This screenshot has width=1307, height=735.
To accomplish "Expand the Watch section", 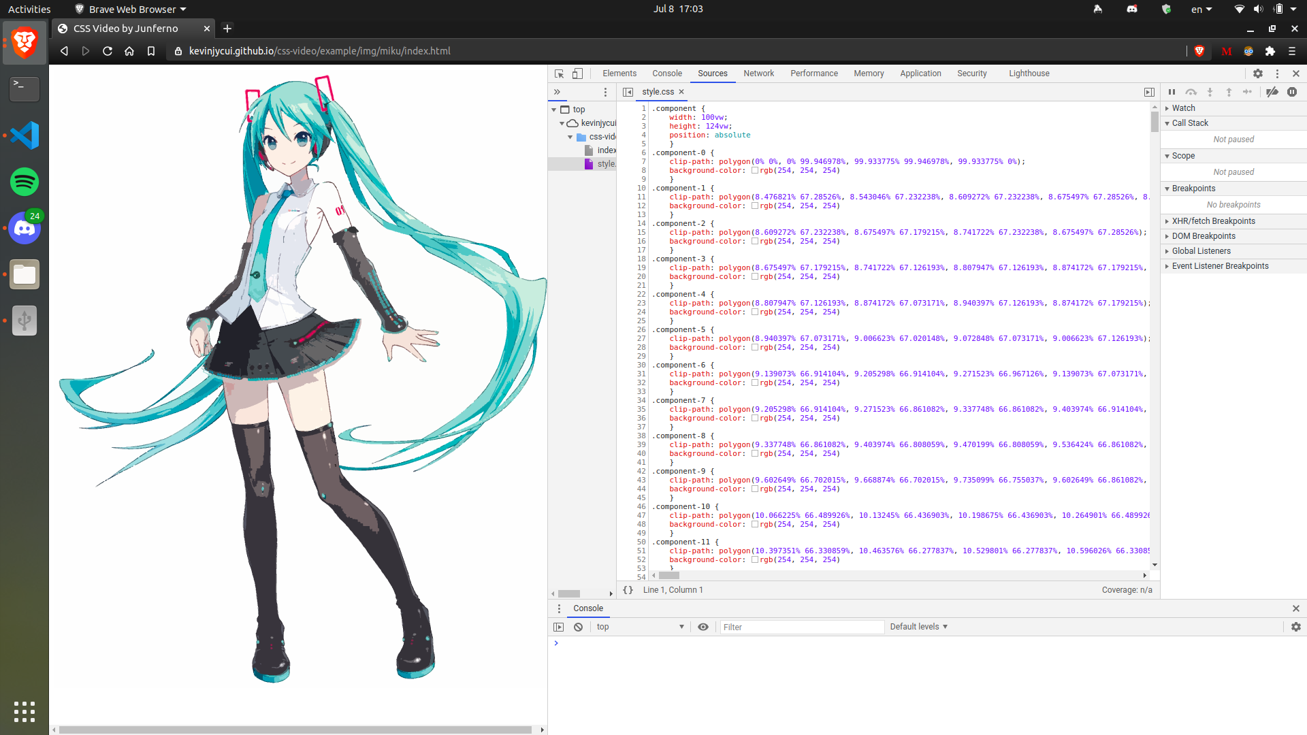I will 1183,108.
